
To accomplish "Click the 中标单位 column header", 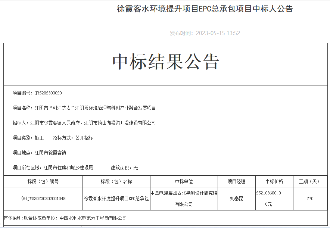I will tap(184, 181).
